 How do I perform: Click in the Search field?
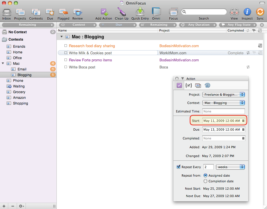tap(204, 12)
